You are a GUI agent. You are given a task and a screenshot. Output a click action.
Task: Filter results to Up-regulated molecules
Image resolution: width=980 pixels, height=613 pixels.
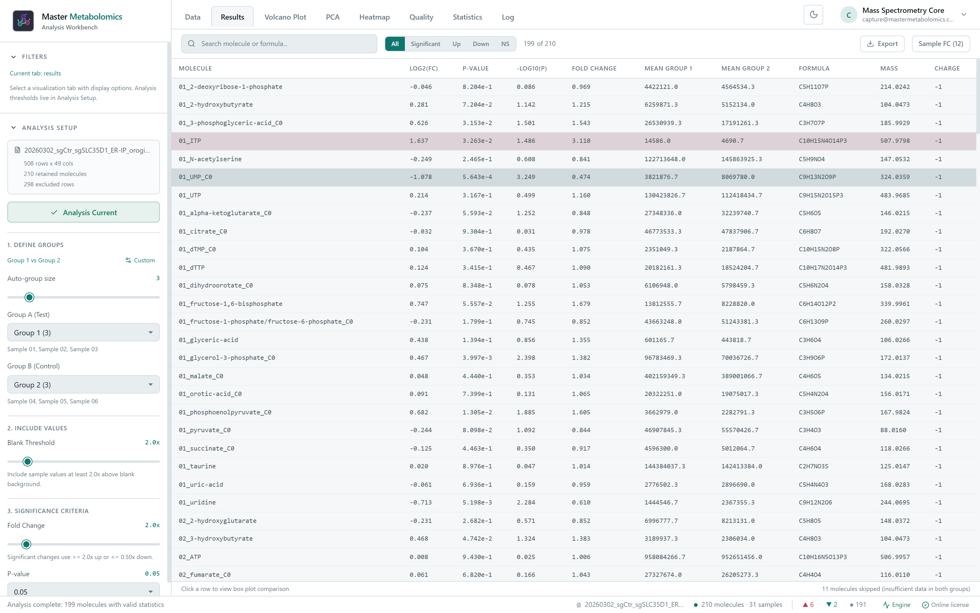(x=456, y=44)
